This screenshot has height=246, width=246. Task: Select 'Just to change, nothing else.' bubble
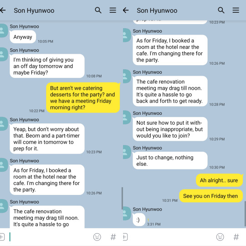pyautogui.click(x=170, y=160)
